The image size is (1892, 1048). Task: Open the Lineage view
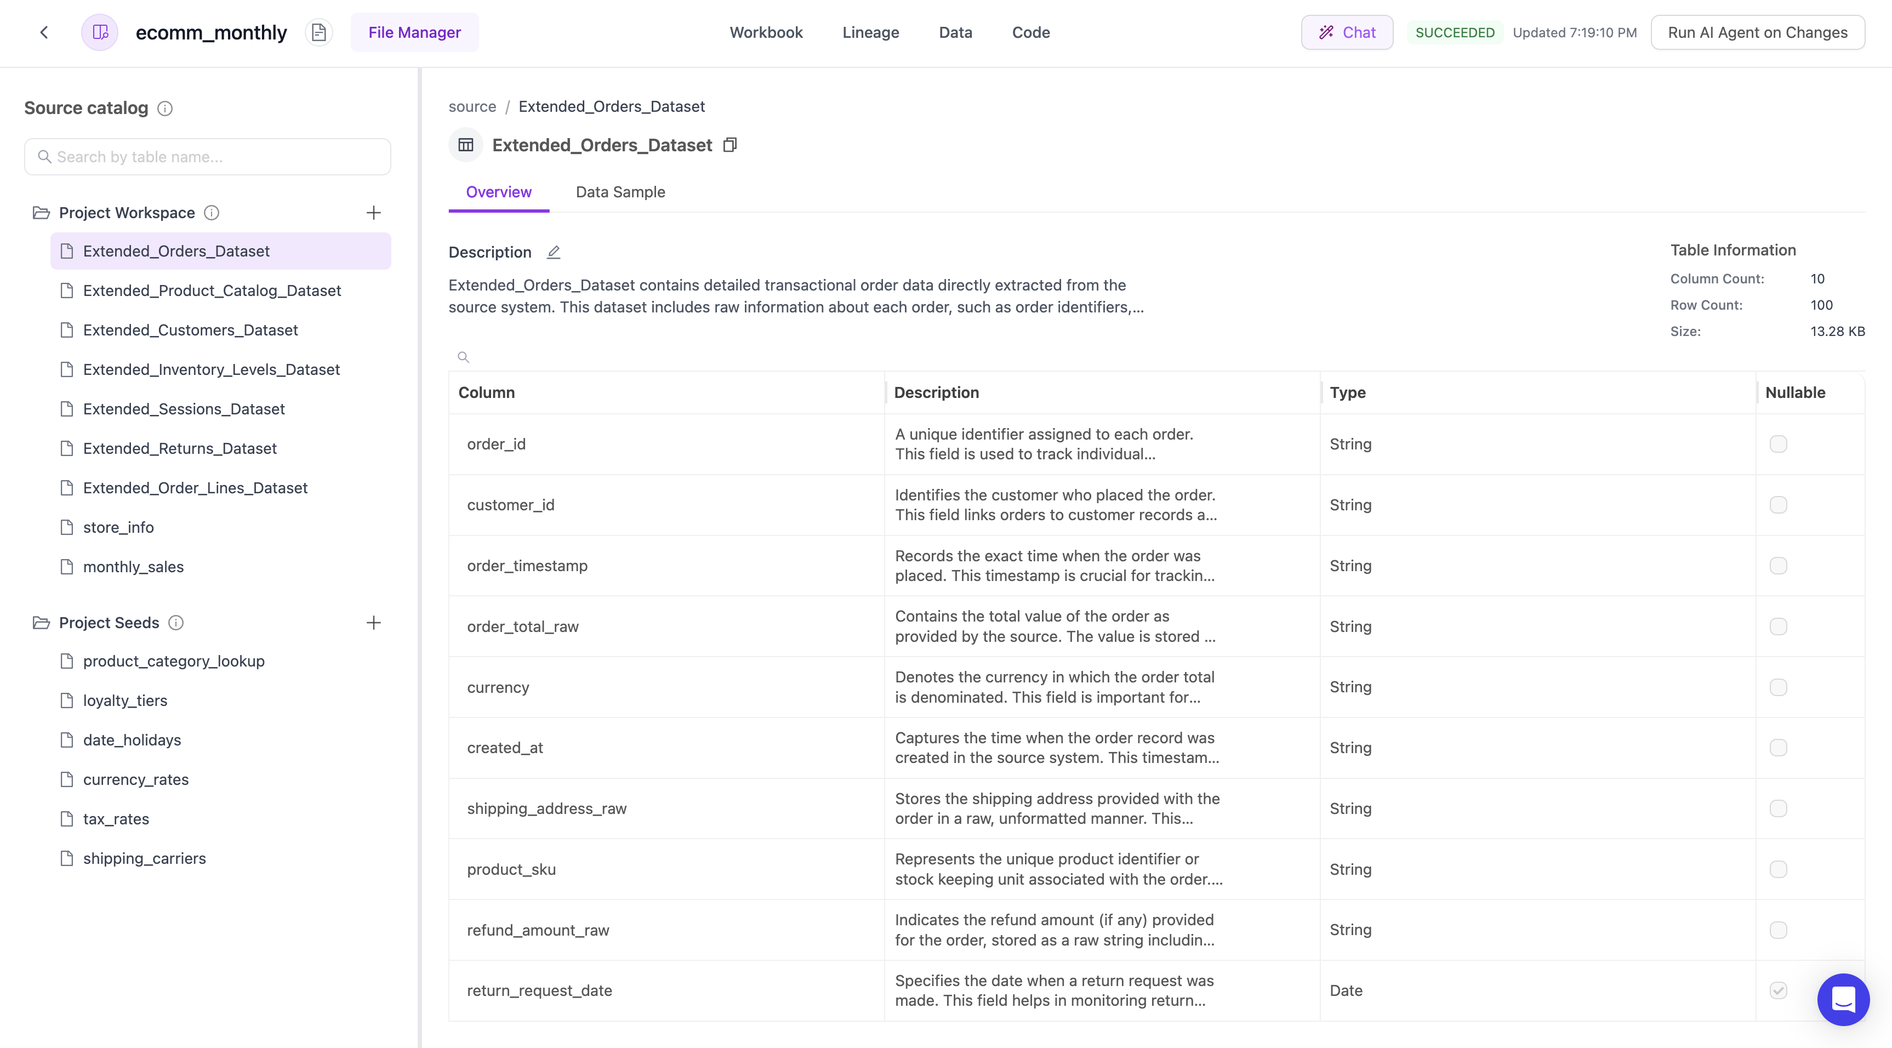[x=870, y=32]
